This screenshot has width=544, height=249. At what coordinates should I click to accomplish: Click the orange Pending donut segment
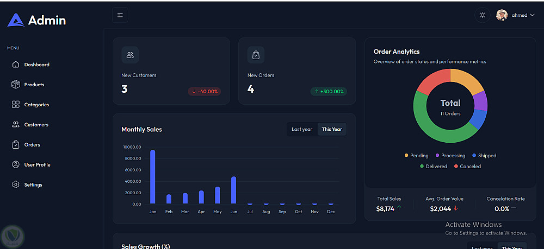point(468,80)
